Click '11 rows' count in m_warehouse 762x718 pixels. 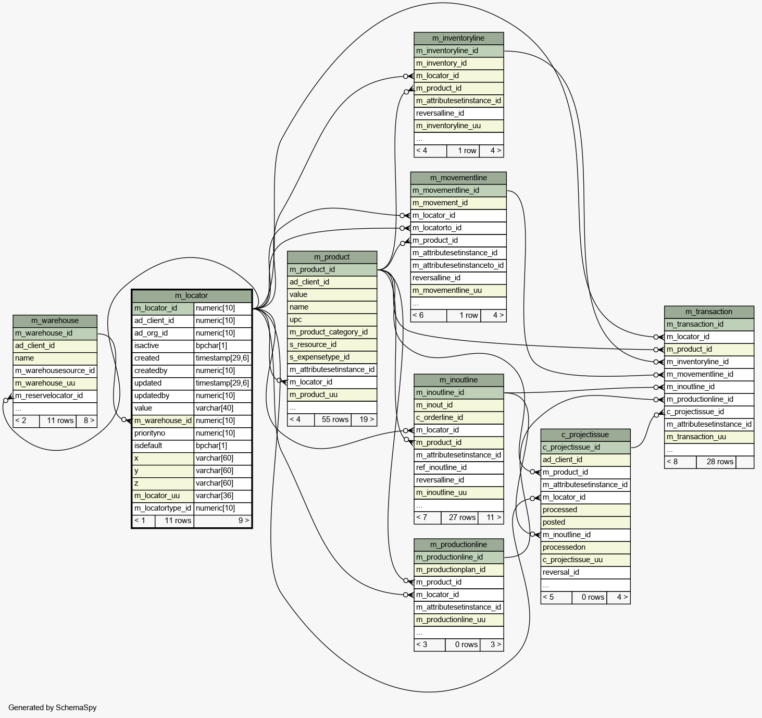tap(58, 420)
